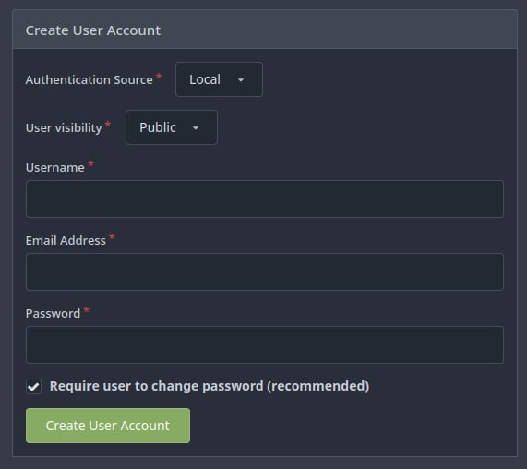Image resolution: width=527 pixels, height=469 pixels.
Task: Click the Username field label
Action: [x=55, y=167]
